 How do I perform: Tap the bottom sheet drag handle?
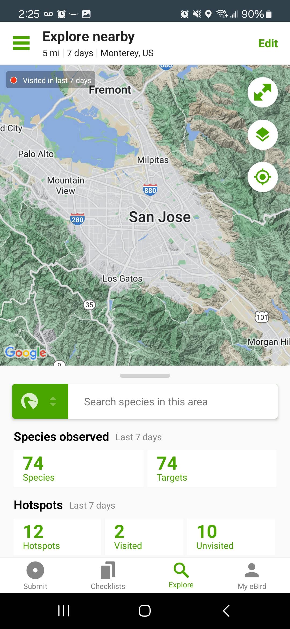(x=145, y=376)
